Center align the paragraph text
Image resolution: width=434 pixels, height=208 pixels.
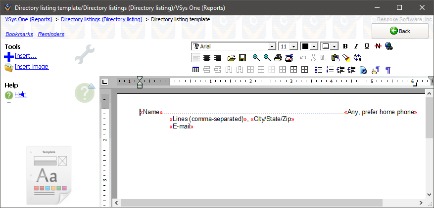[206, 58]
